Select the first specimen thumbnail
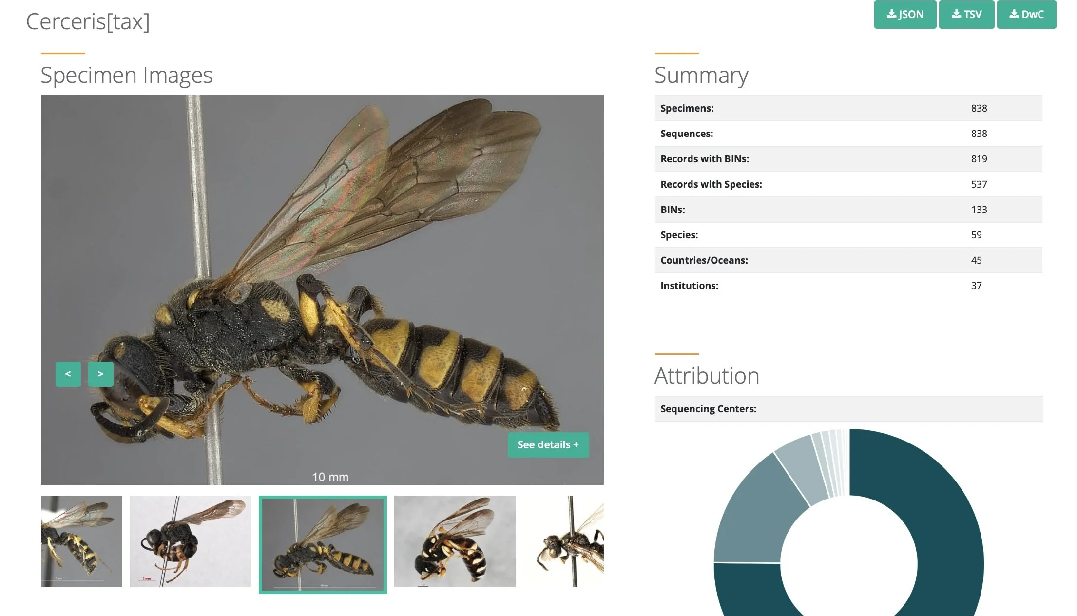Screen dimensions: 1077x616 [81, 542]
